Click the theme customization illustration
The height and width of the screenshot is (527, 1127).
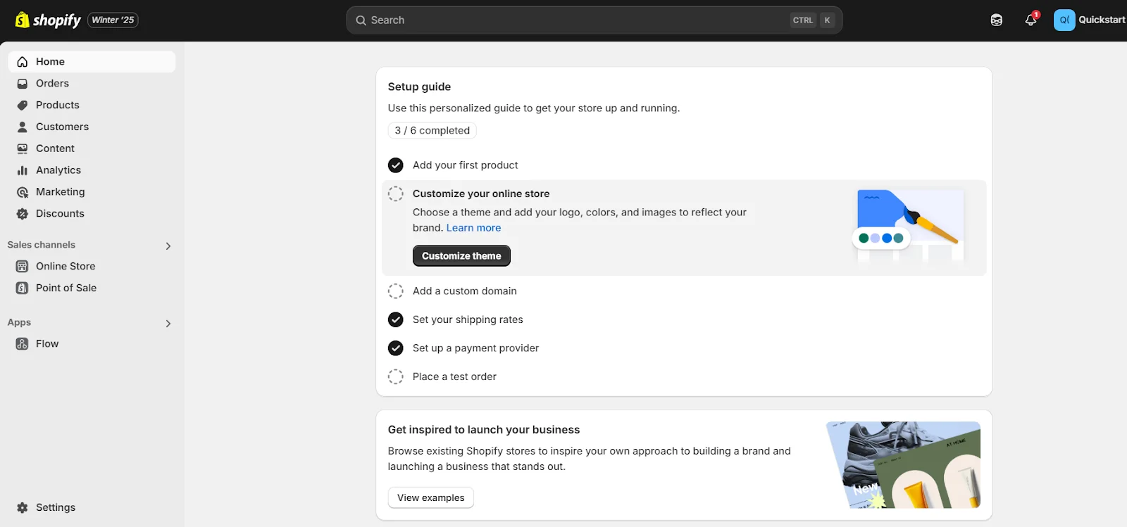coord(908,225)
